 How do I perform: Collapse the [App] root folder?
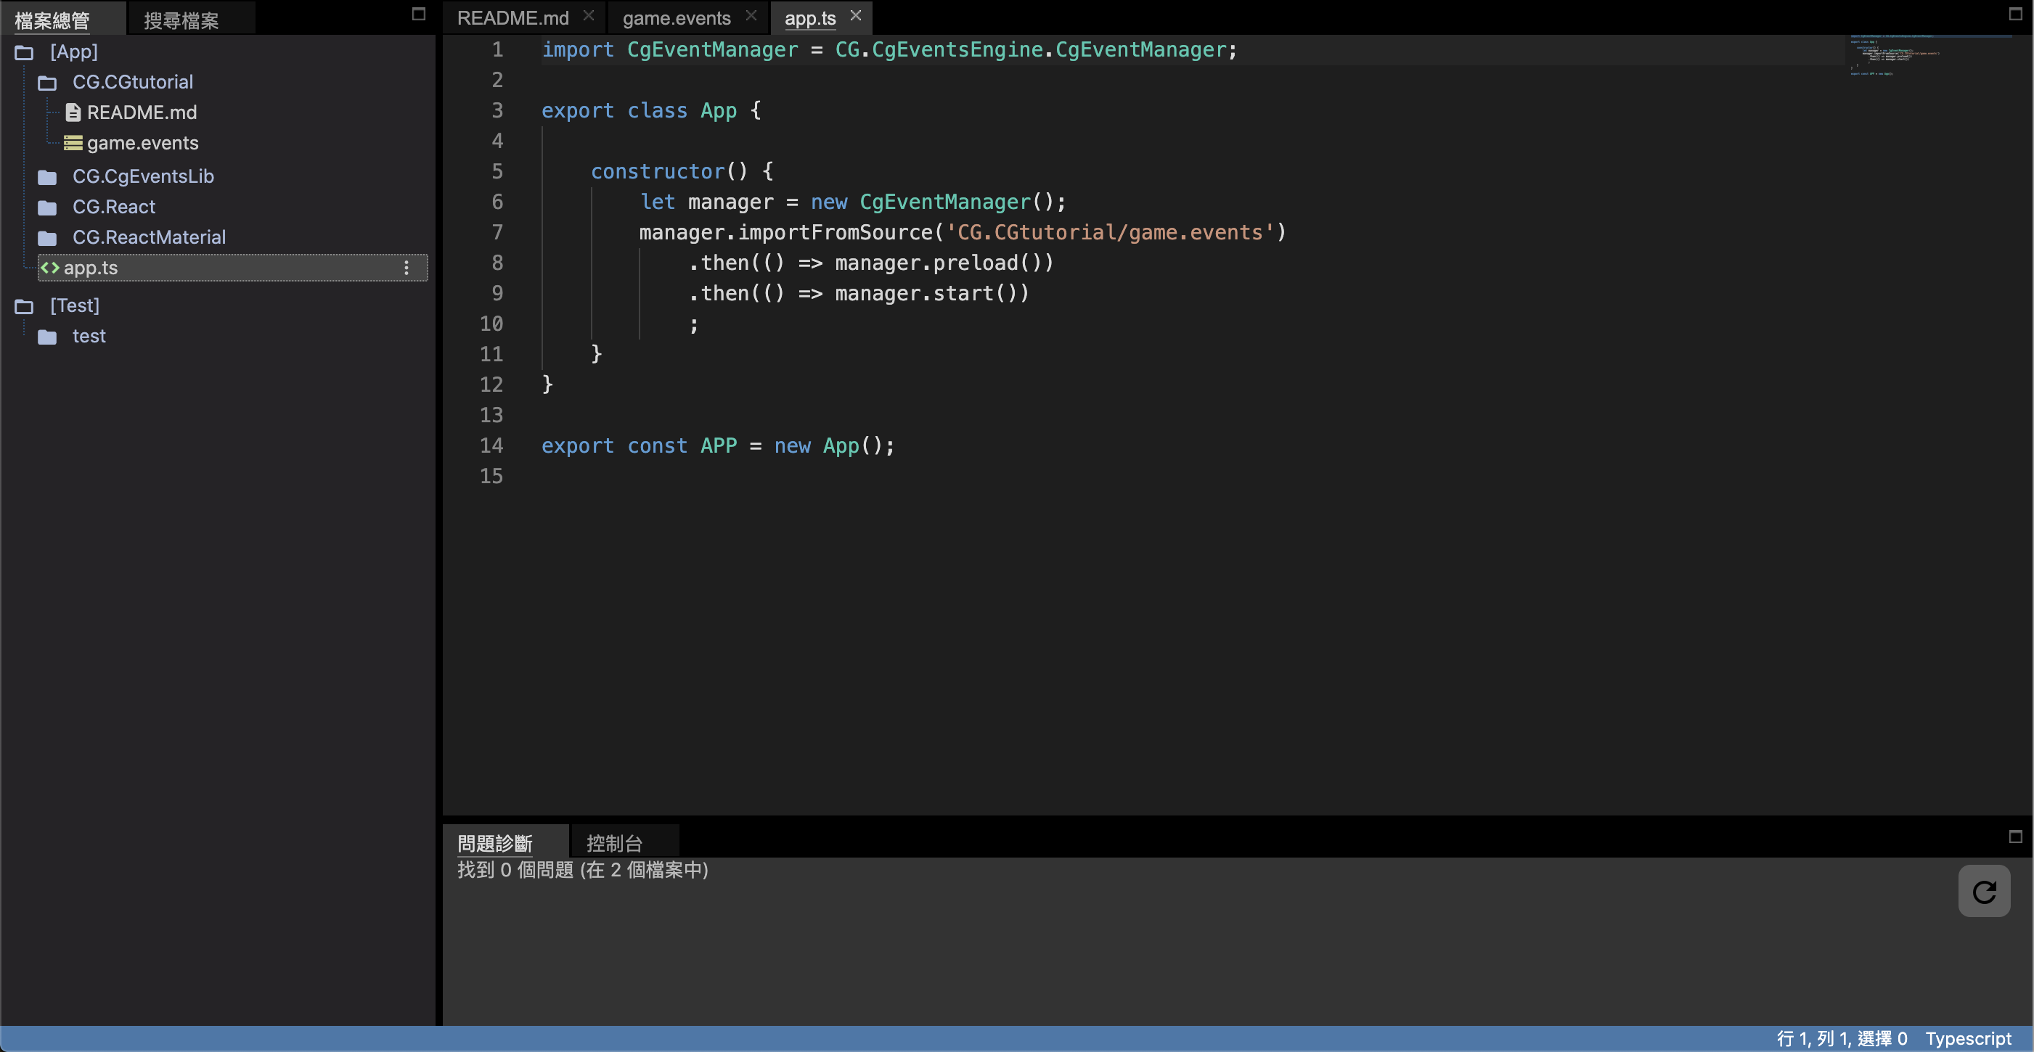pos(25,53)
